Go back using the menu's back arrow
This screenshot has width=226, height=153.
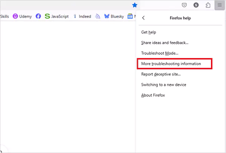[x=143, y=18]
